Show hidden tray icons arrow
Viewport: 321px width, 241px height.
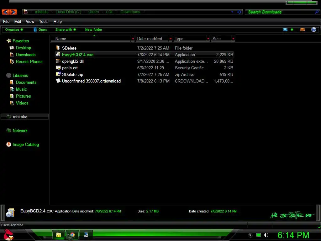[x=250, y=235]
